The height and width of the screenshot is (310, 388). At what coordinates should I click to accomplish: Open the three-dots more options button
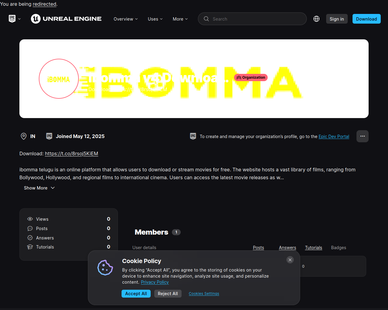(363, 136)
